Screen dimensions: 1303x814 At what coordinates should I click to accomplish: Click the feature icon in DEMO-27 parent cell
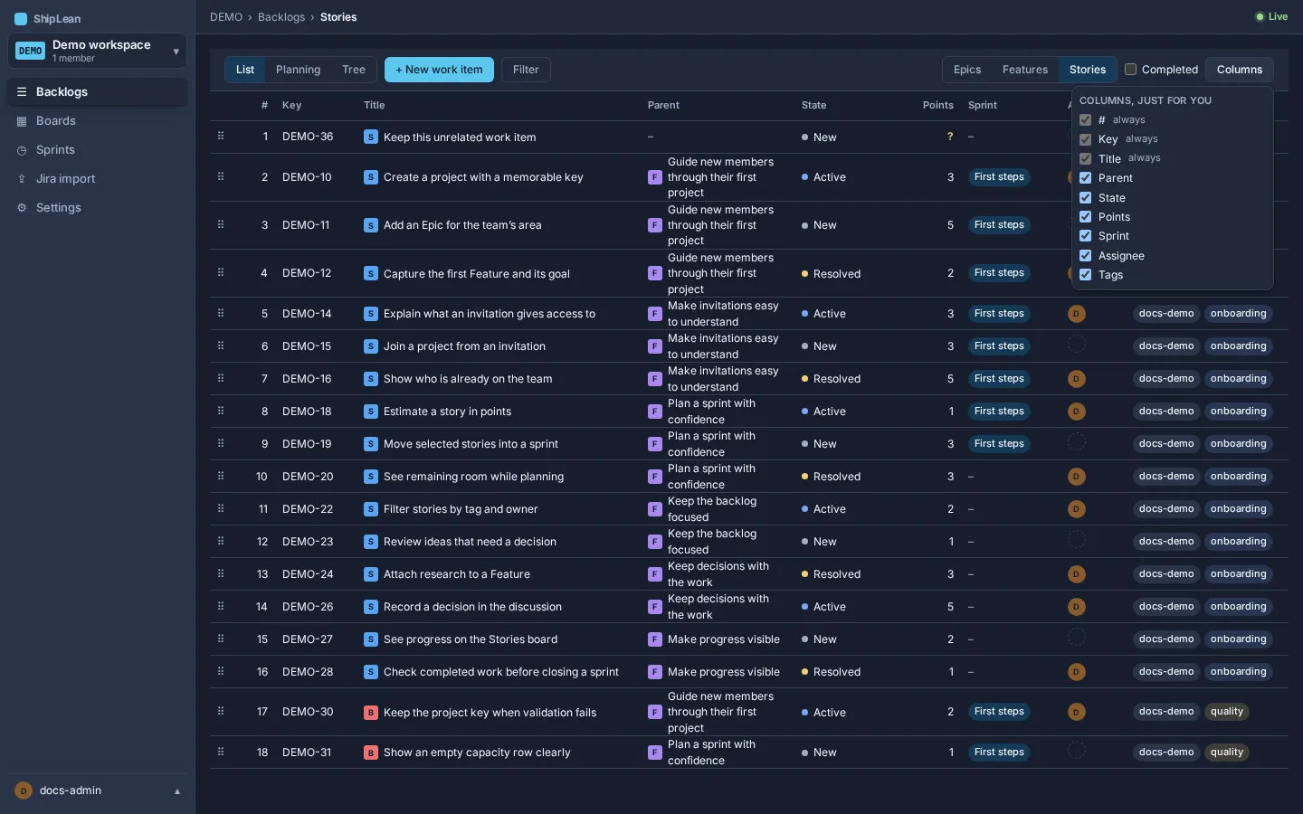pyautogui.click(x=655, y=639)
